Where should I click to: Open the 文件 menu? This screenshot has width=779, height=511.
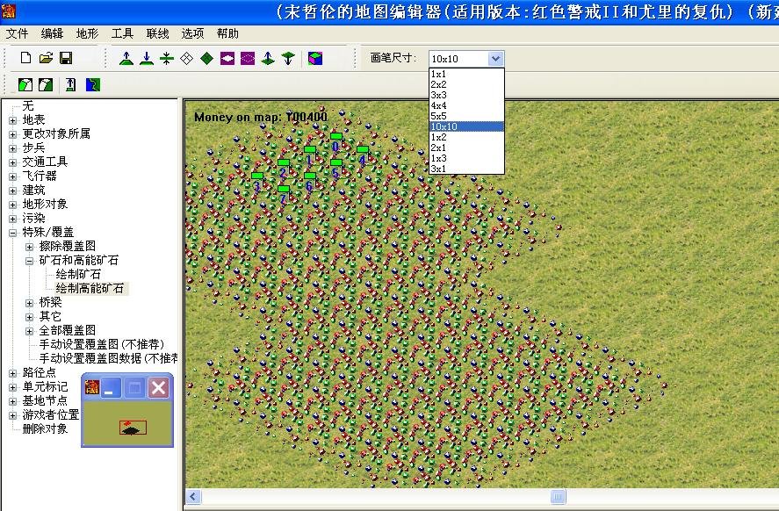click(17, 33)
